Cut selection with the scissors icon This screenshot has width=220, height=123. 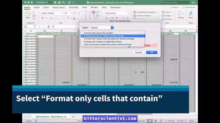(34, 12)
